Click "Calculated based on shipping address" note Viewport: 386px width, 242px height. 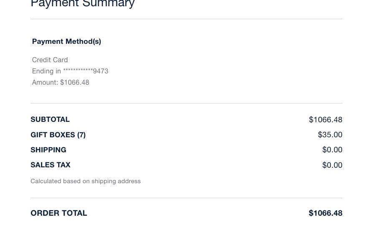[x=86, y=181]
